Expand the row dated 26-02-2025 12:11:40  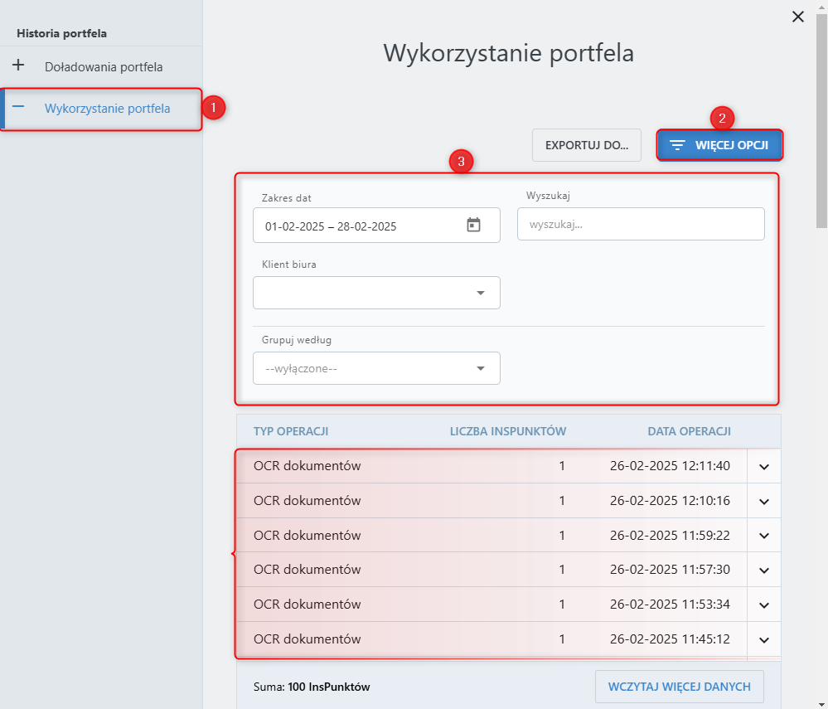pos(764,467)
